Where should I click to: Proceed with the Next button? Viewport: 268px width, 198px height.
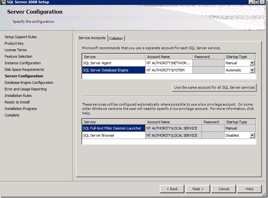pos(198,189)
